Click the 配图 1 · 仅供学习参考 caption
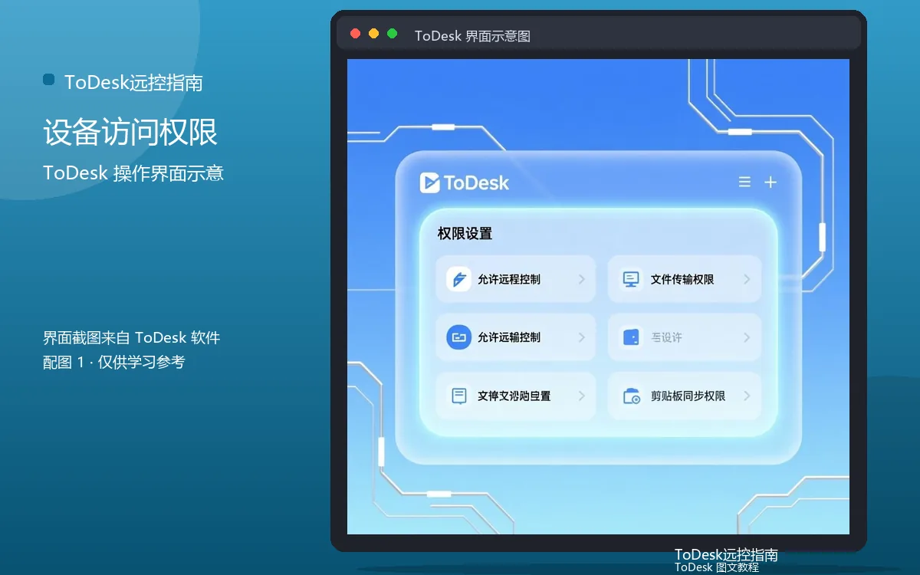Viewport: 920px width, 575px height. click(114, 362)
